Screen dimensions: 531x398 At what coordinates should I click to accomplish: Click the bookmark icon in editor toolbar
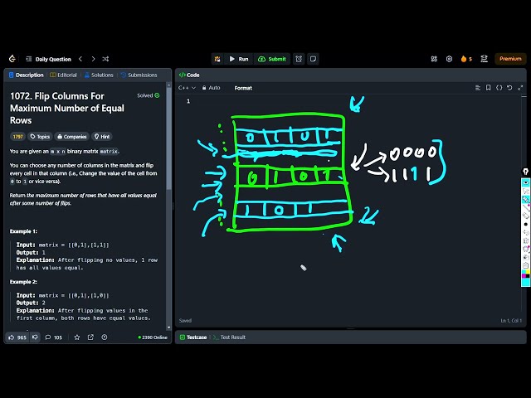click(x=489, y=87)
